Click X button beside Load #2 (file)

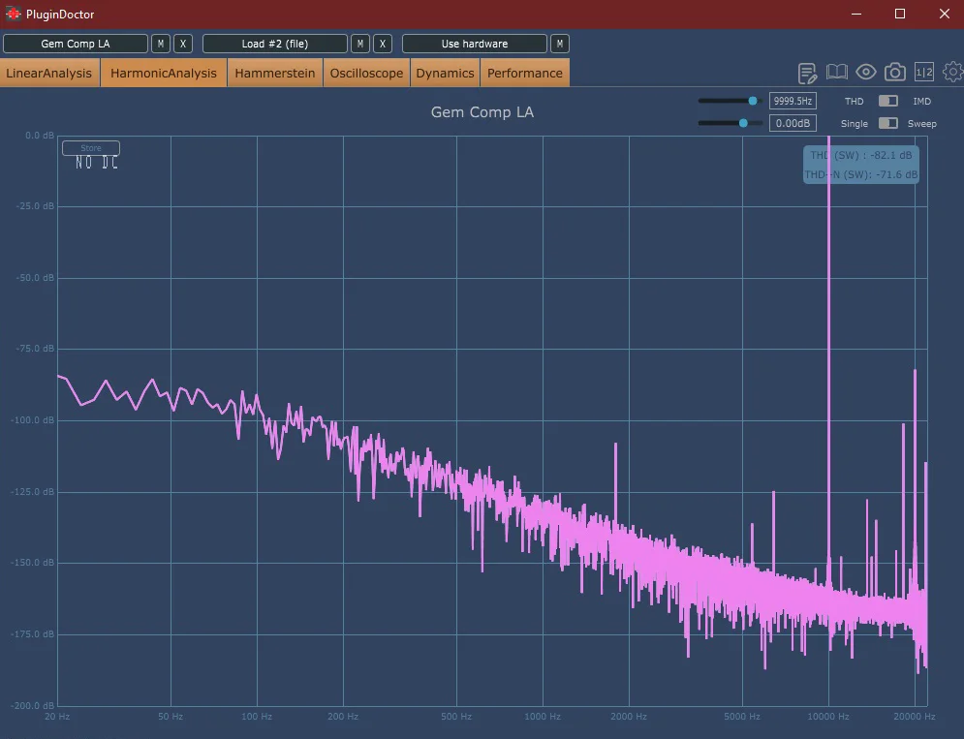point(383,44)
